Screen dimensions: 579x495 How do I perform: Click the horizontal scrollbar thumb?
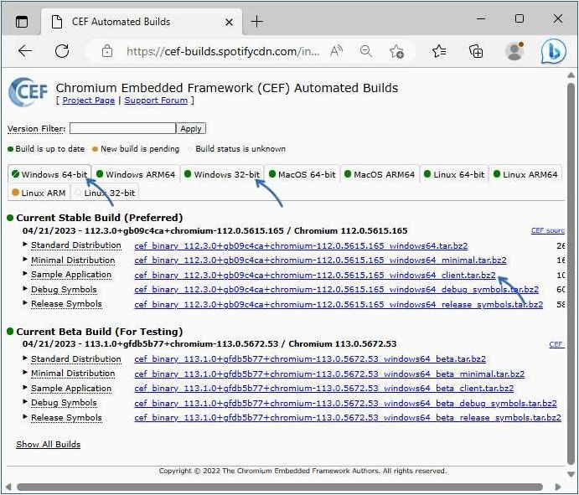(280, 487)
